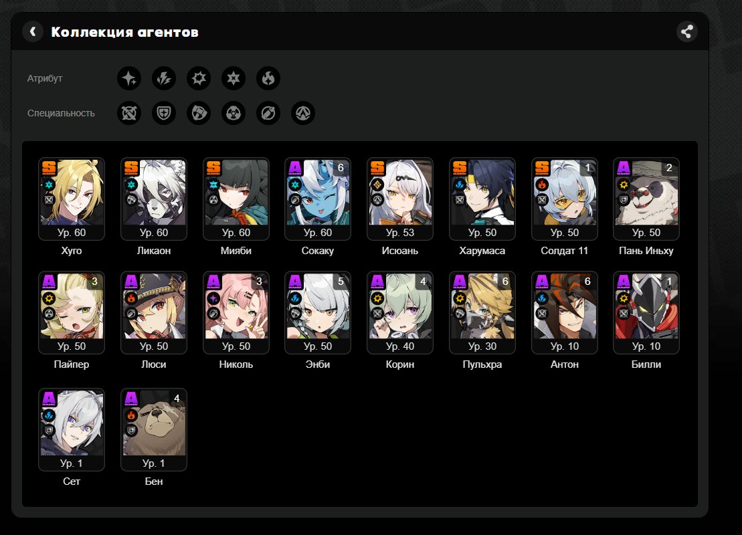Filter agents by Ether attribute
Viewport: 742px width, 535px height.
pyautogui.click(x=129, y=78)
